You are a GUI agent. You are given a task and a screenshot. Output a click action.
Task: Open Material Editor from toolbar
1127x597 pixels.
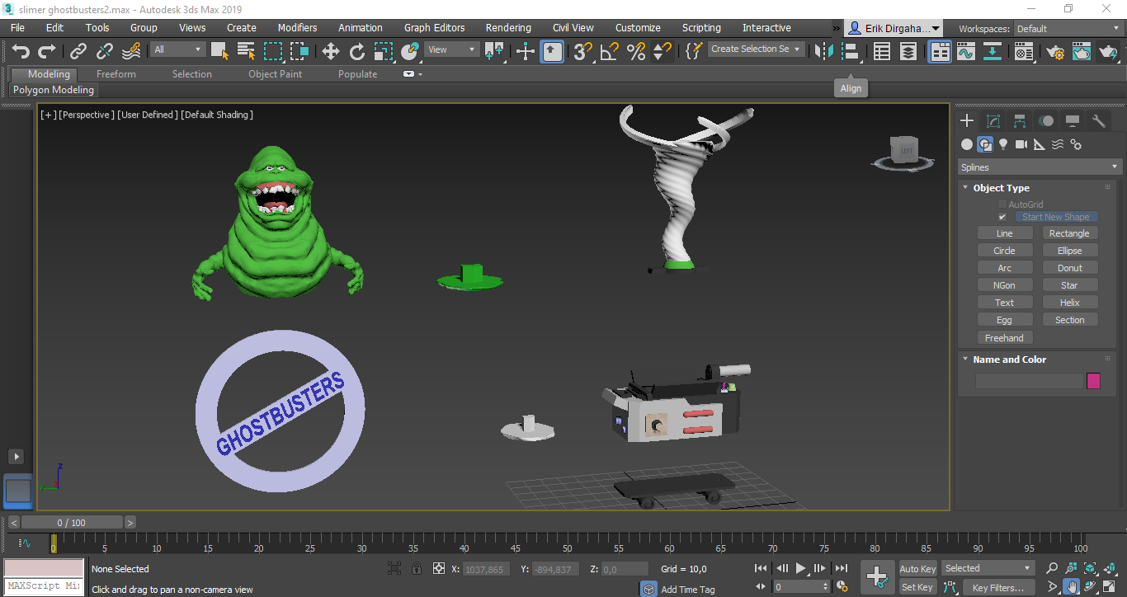point(1024,51)
